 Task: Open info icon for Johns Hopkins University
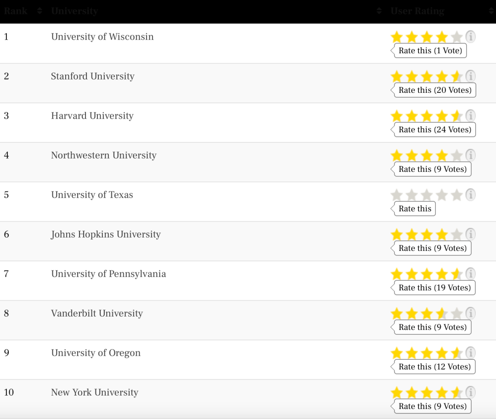(470, 234)
